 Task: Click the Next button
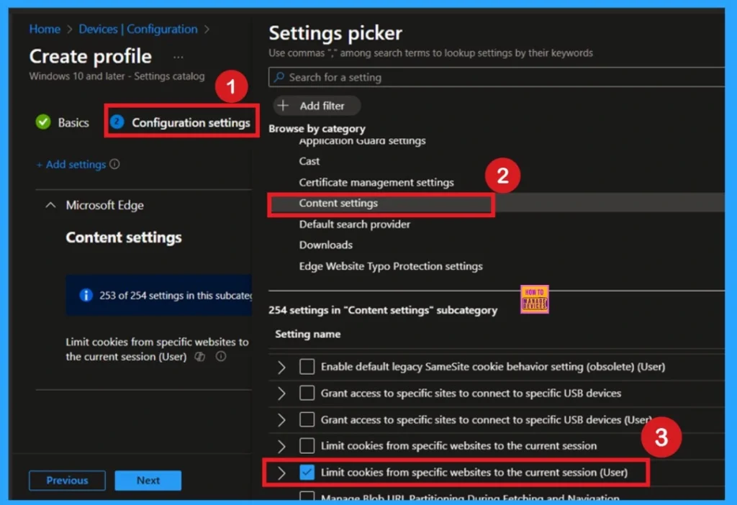tap(148, 480)
